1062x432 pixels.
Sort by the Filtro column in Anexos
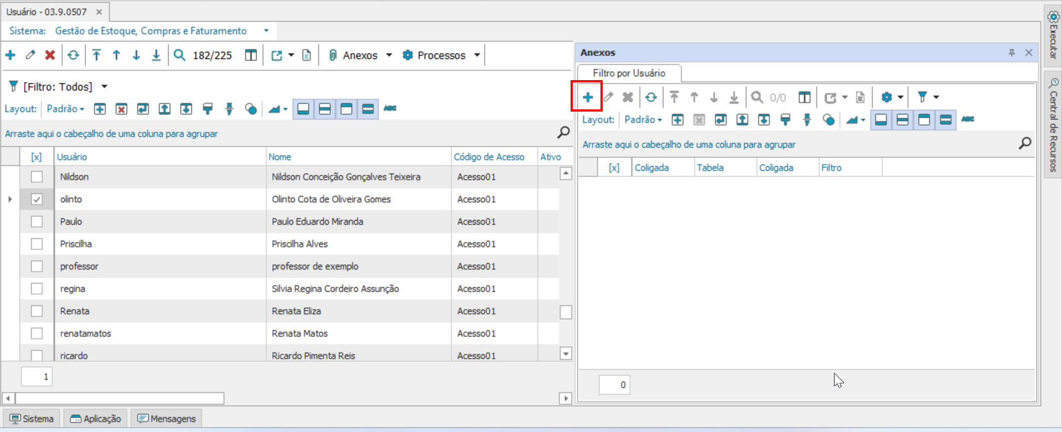[x=851, y=167]
